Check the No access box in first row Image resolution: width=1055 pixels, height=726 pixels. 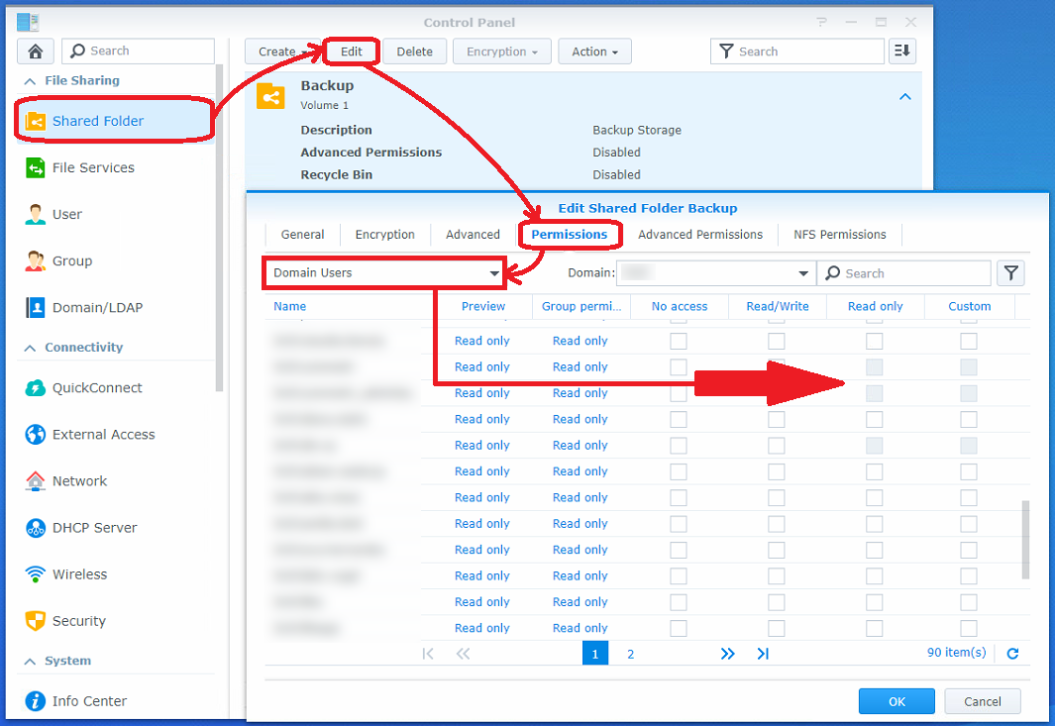pyautogui.click(x=679, y=341)
